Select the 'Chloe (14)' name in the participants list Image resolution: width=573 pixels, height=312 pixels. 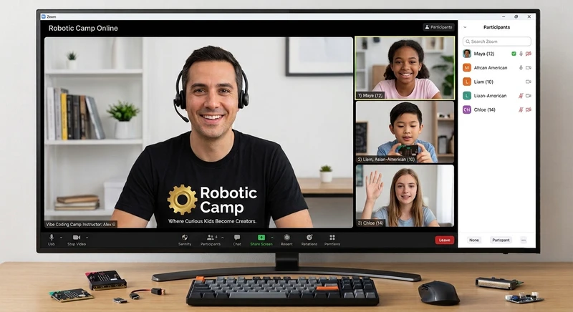485,109
